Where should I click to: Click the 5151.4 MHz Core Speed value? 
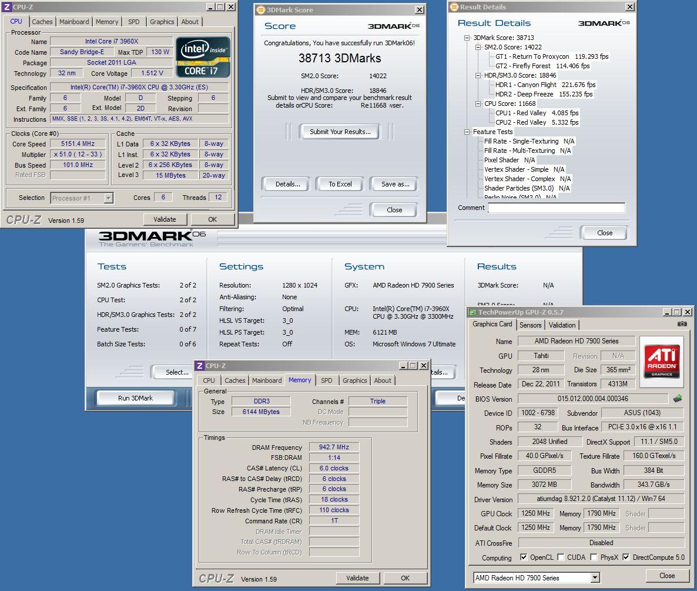point(78,143)
